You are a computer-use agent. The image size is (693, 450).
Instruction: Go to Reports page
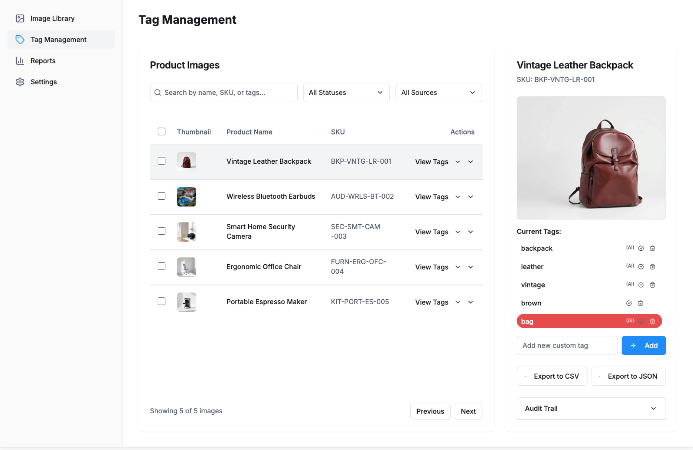coord(43,61)
